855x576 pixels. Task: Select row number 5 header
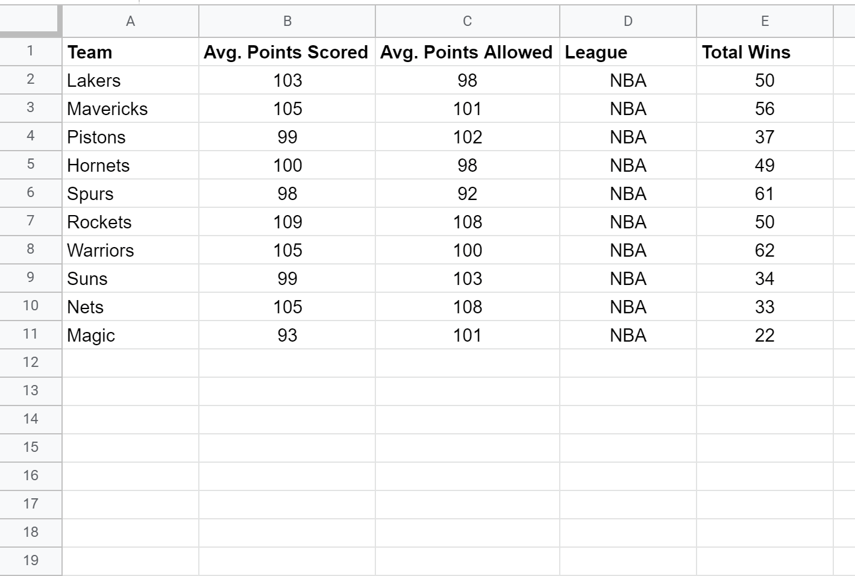[x=30, y=165]
